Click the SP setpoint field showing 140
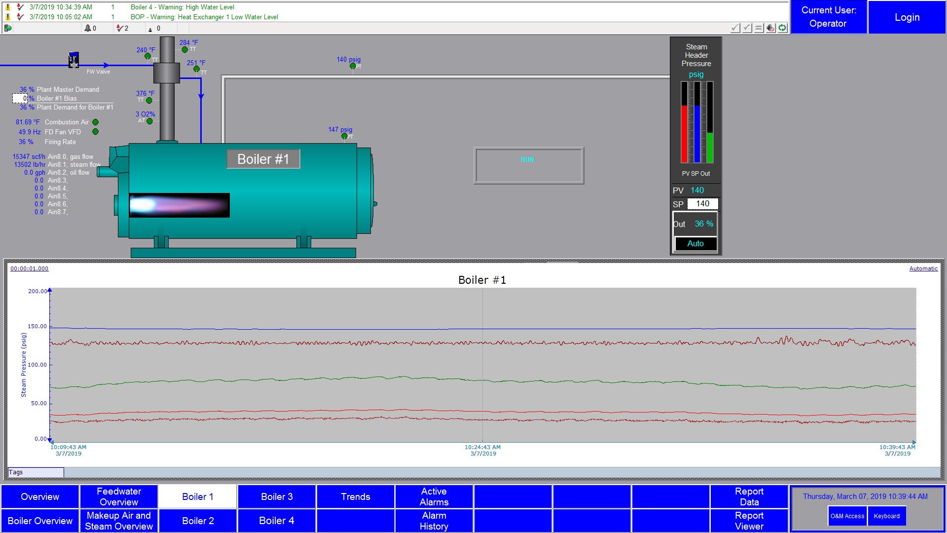Image resolution: width=947 pixels, height=533 pixels. point(702,204)
